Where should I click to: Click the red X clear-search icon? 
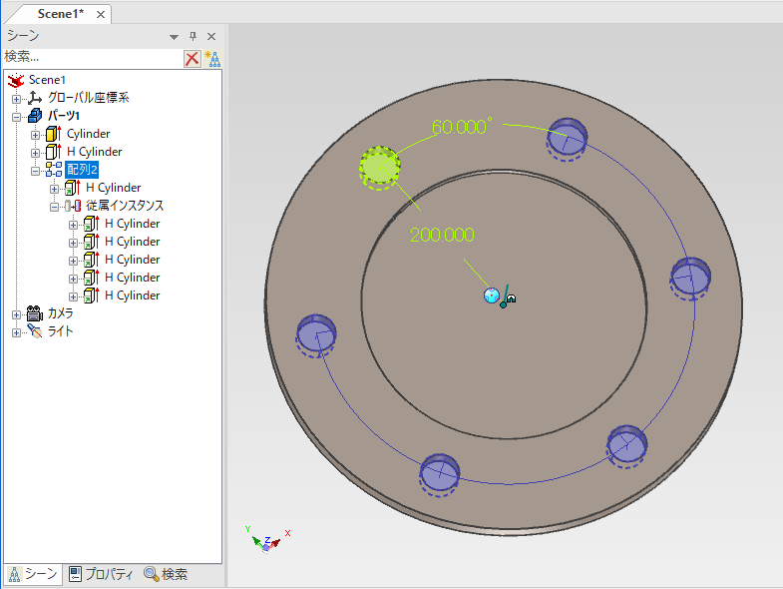(x=192, y=58)
